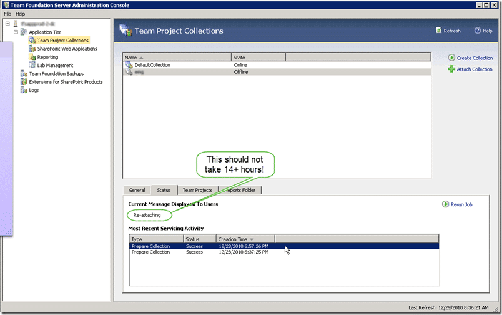The image size is (502, 315).
Task: Click the Team Foundation Backups icon
Action: tap(24, 73)
